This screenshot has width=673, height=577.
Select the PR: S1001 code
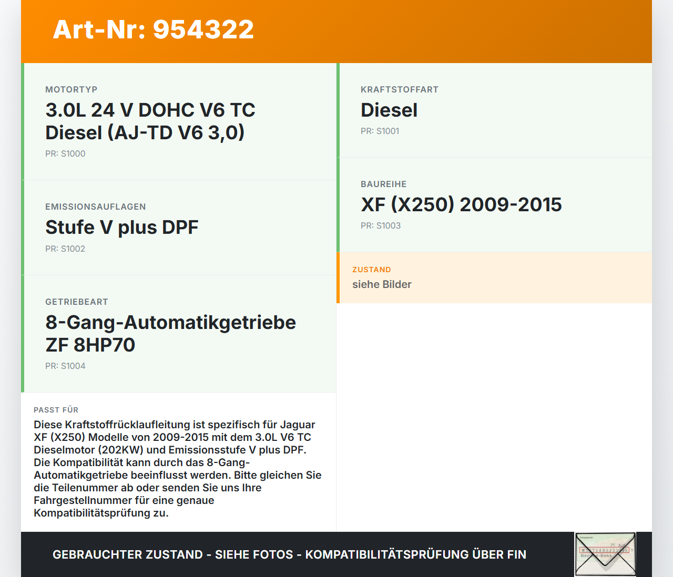point(380,131)
